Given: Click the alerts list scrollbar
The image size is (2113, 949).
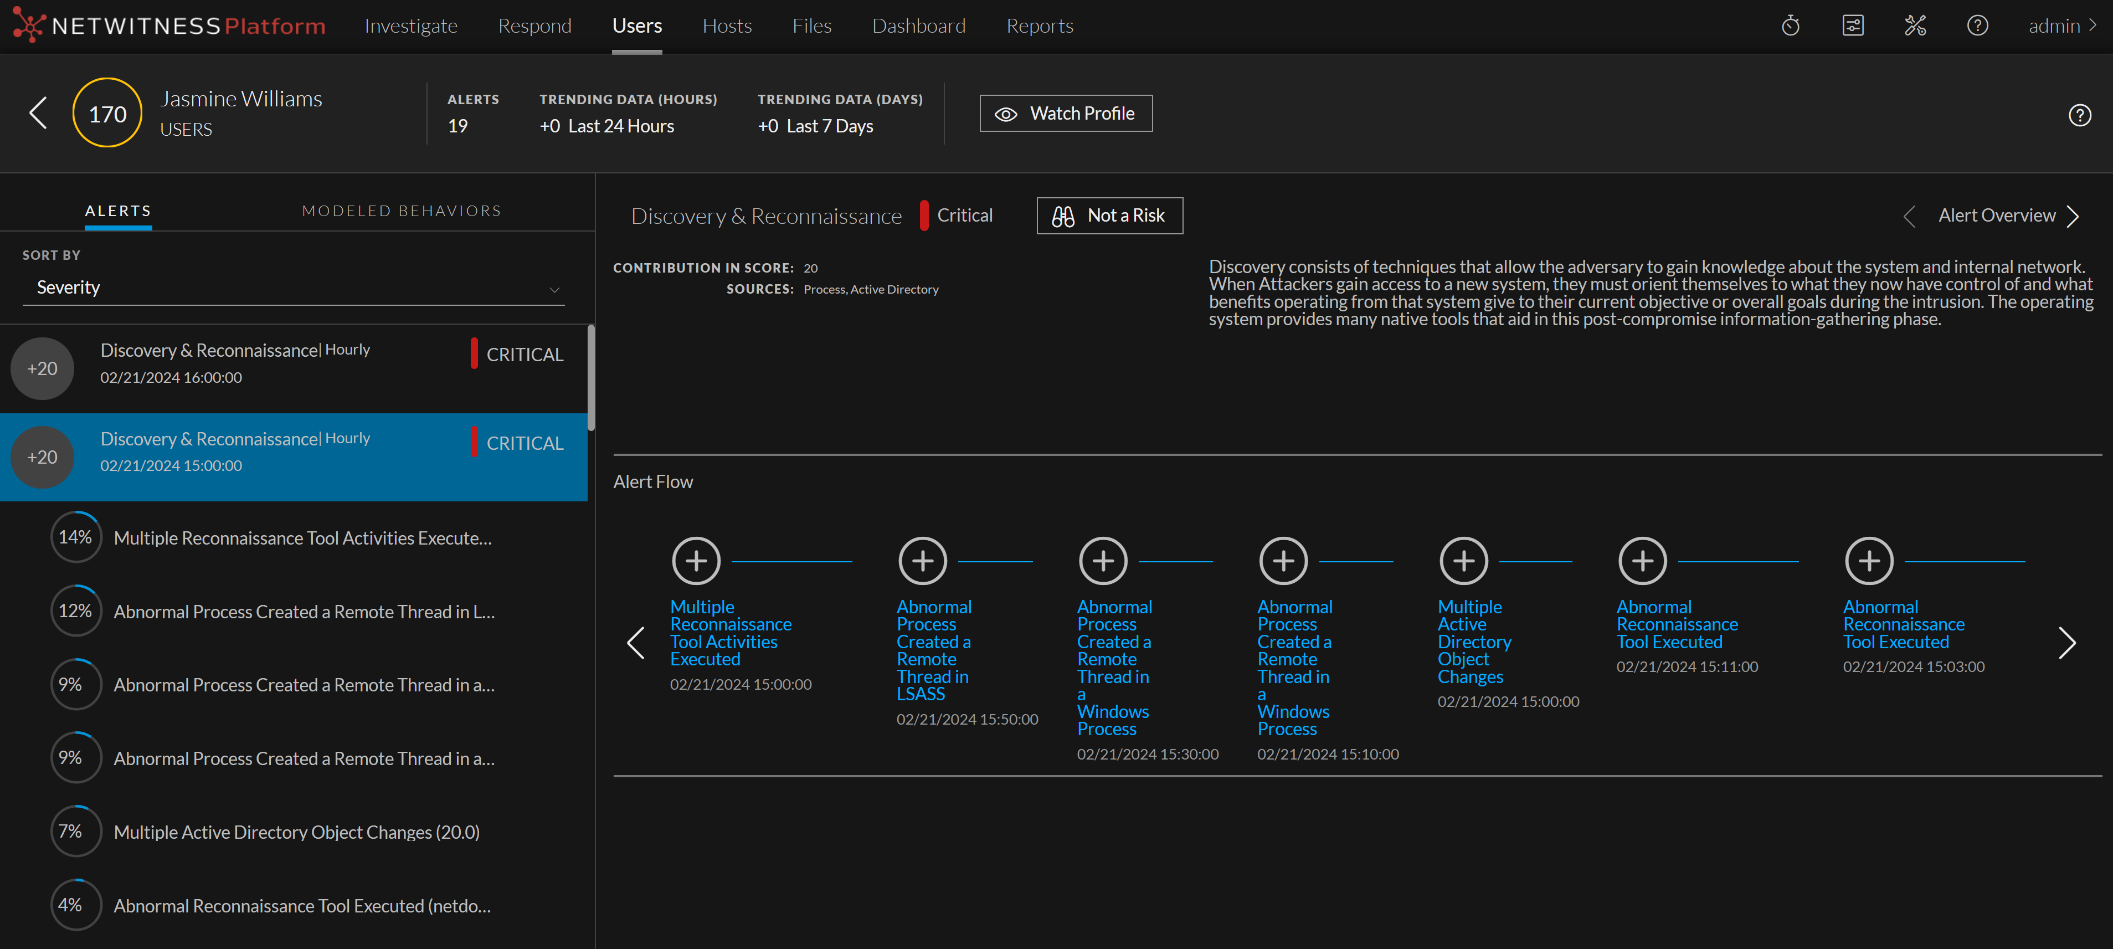Looking at the screenshot, I should coord(590,377).
